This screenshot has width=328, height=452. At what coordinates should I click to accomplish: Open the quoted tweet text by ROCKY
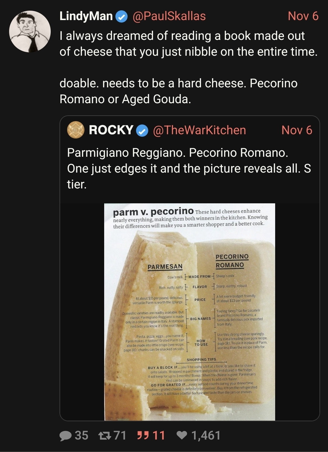click(189, 168)
